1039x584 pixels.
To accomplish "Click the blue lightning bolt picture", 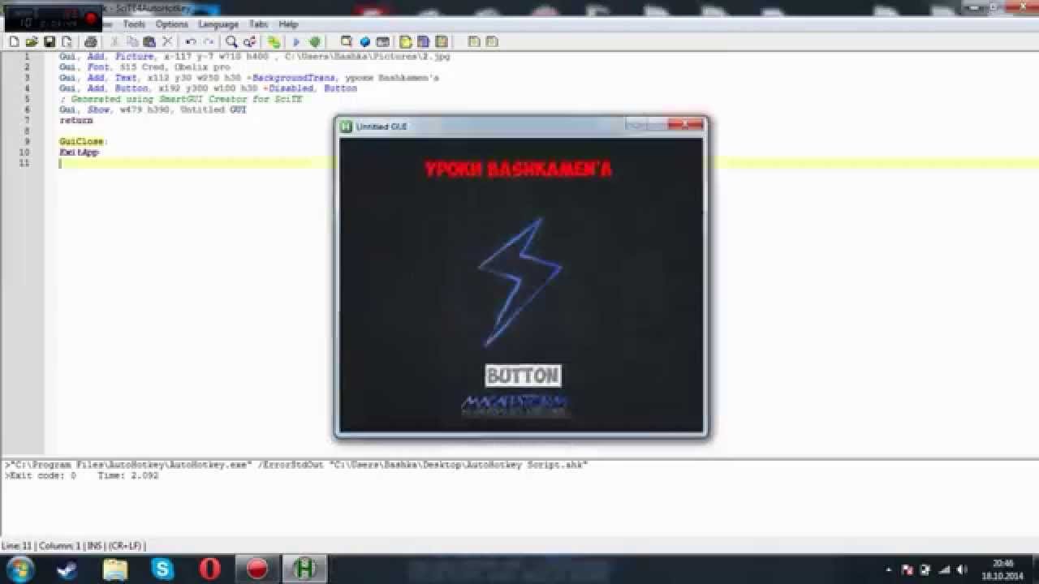I will tap(520, 281).
